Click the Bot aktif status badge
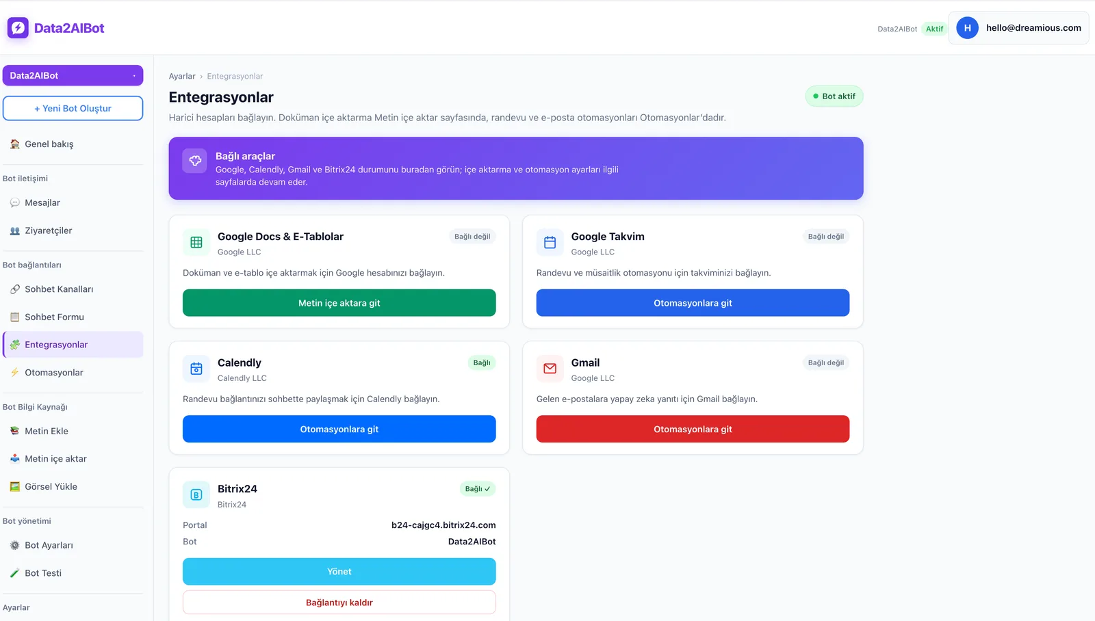The height and width of the screenshot is (621, 1095). click(834, 96)
